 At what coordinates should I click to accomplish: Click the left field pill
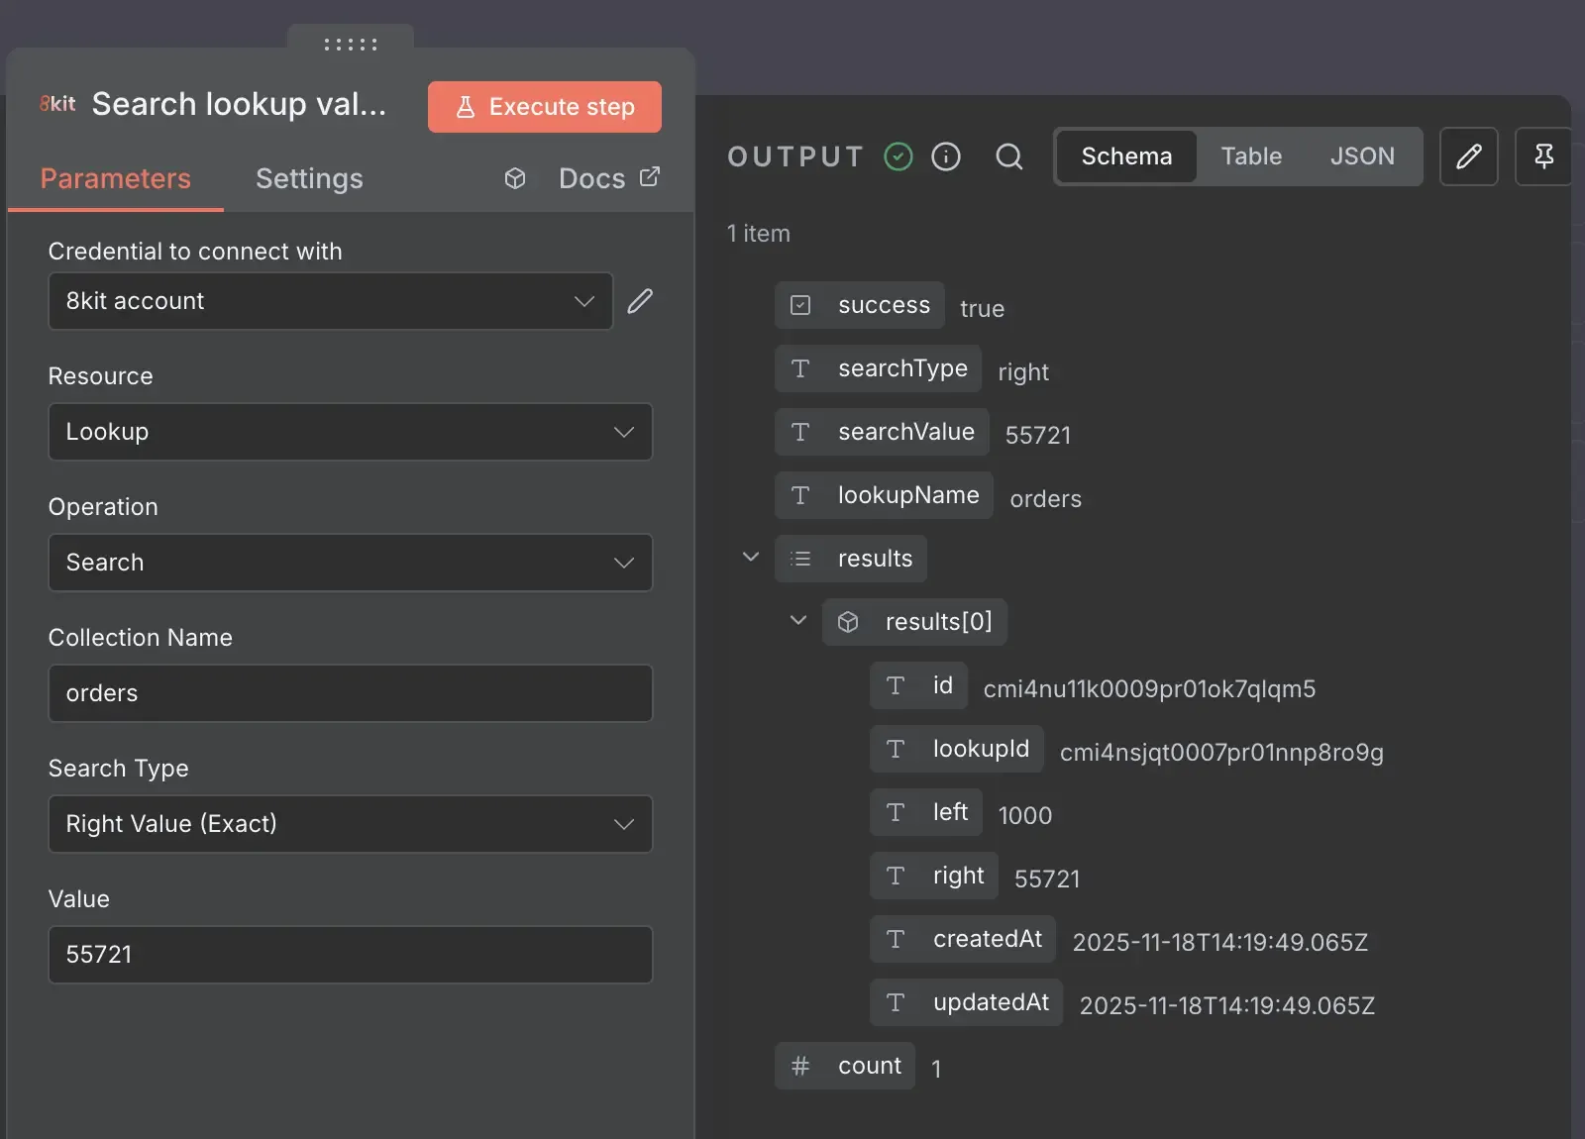(x=926, y=812)
